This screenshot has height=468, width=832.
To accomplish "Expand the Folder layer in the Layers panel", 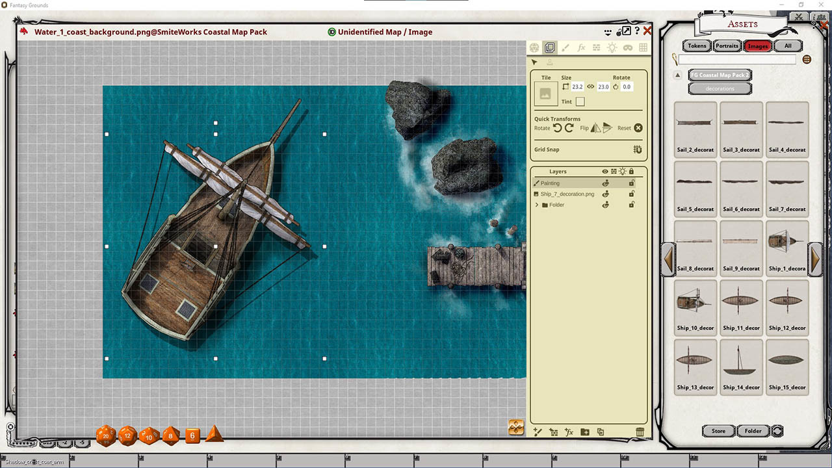I will coord(537,204).
